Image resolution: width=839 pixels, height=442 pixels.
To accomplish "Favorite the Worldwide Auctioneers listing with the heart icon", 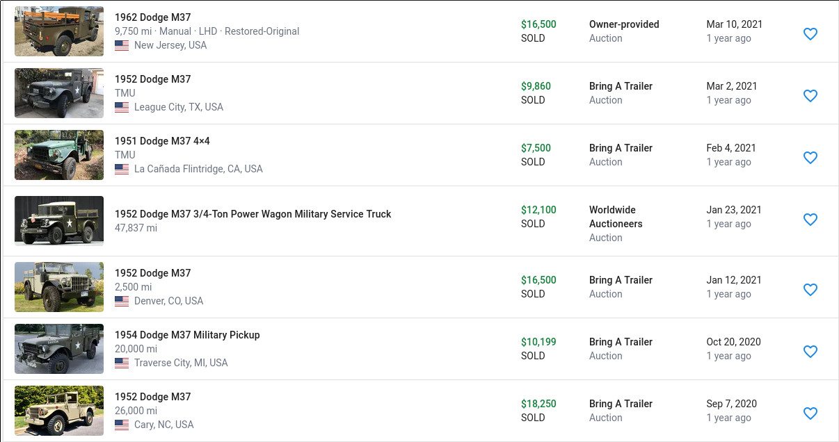I will [x=810, y=220].
